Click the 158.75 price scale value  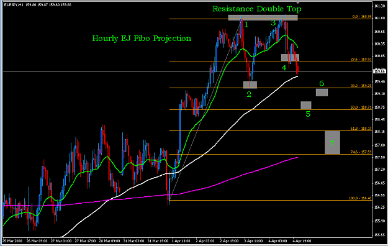[379, 107]
